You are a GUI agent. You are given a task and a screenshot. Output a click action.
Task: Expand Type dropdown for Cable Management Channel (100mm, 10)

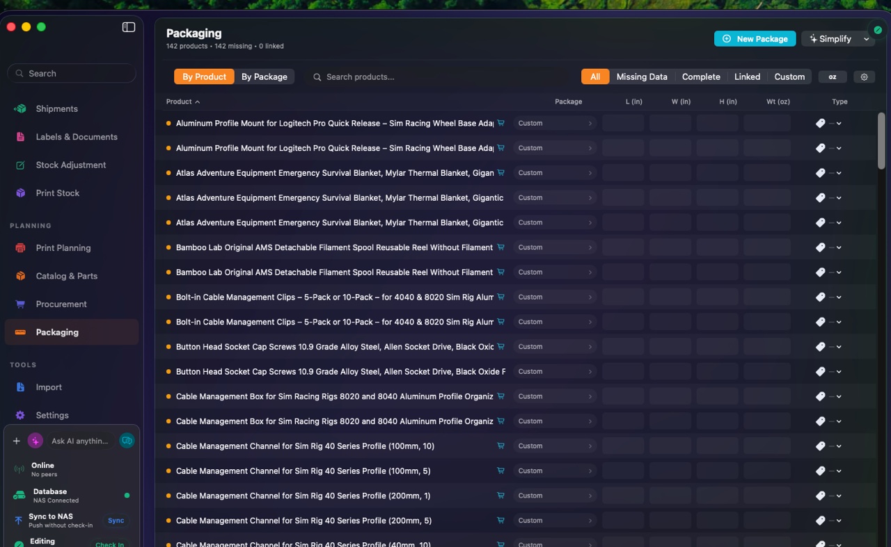839,446
